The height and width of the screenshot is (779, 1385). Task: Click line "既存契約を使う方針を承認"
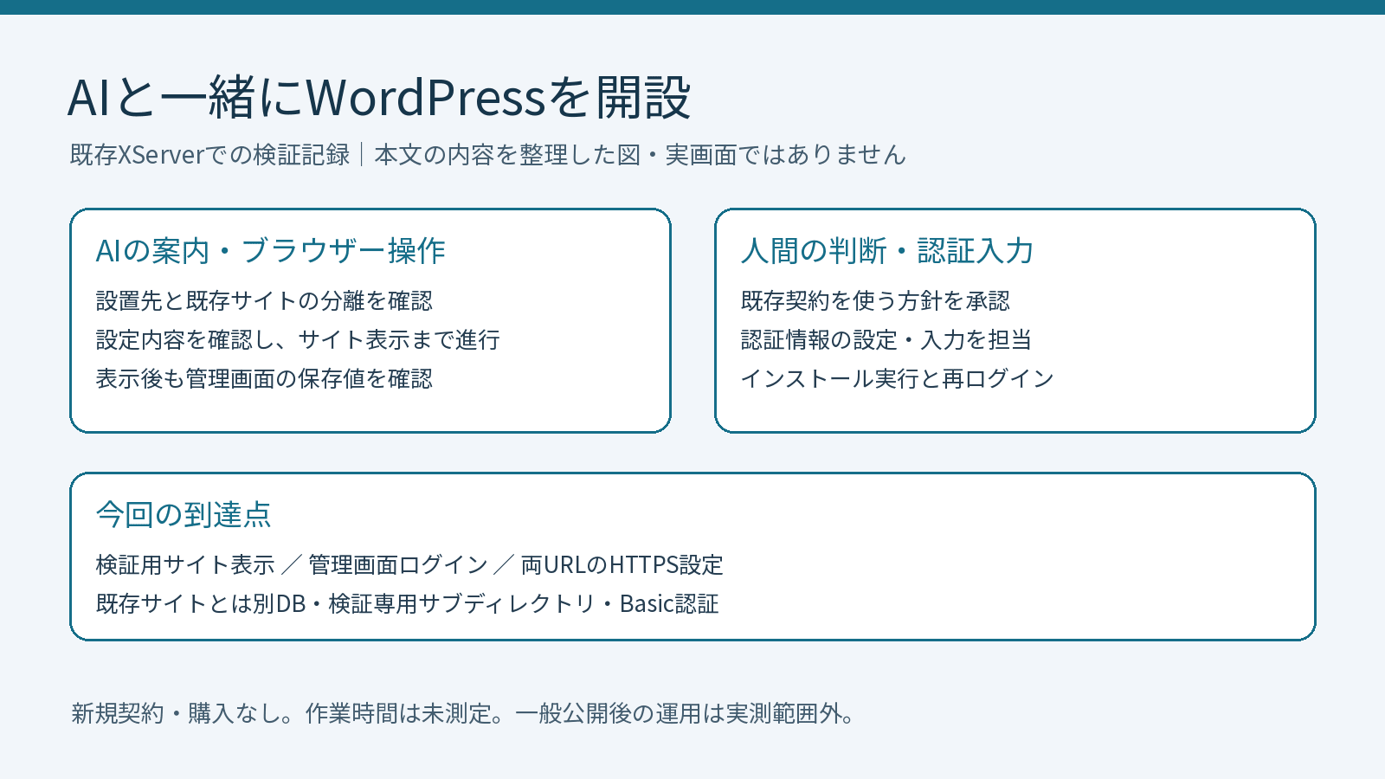[875, 301]
